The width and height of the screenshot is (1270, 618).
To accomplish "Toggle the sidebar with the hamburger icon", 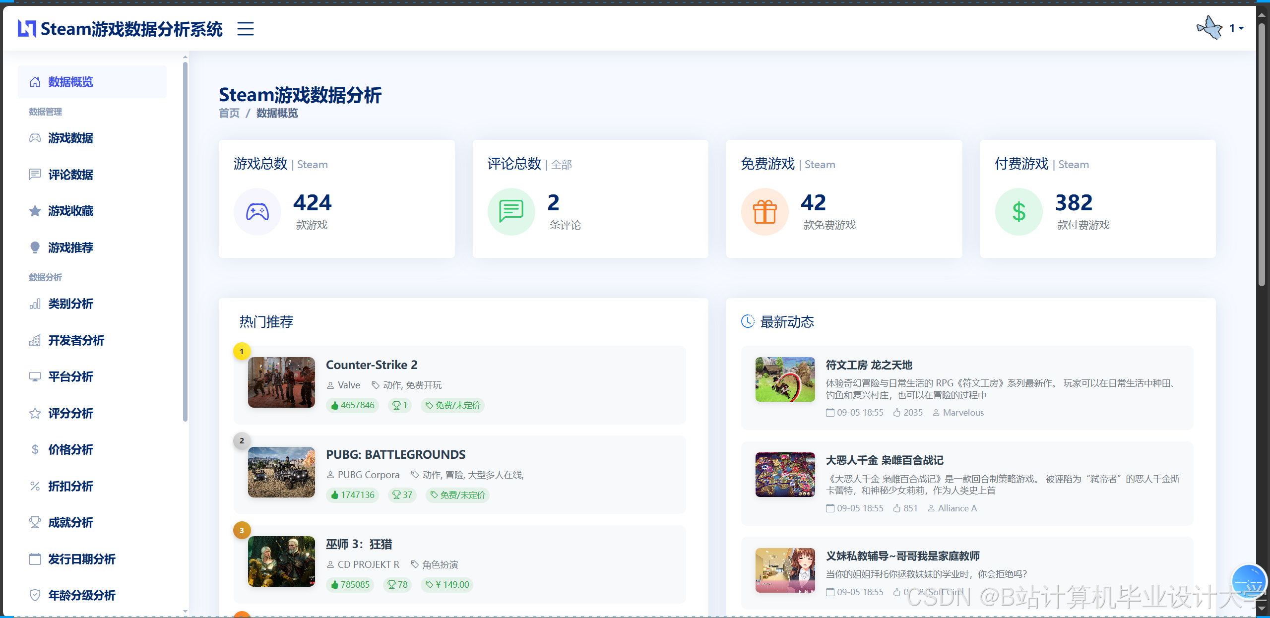I will [x=245, y=29].
